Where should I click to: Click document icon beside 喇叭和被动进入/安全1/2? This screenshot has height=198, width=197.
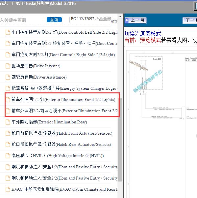tap(8, 167)
